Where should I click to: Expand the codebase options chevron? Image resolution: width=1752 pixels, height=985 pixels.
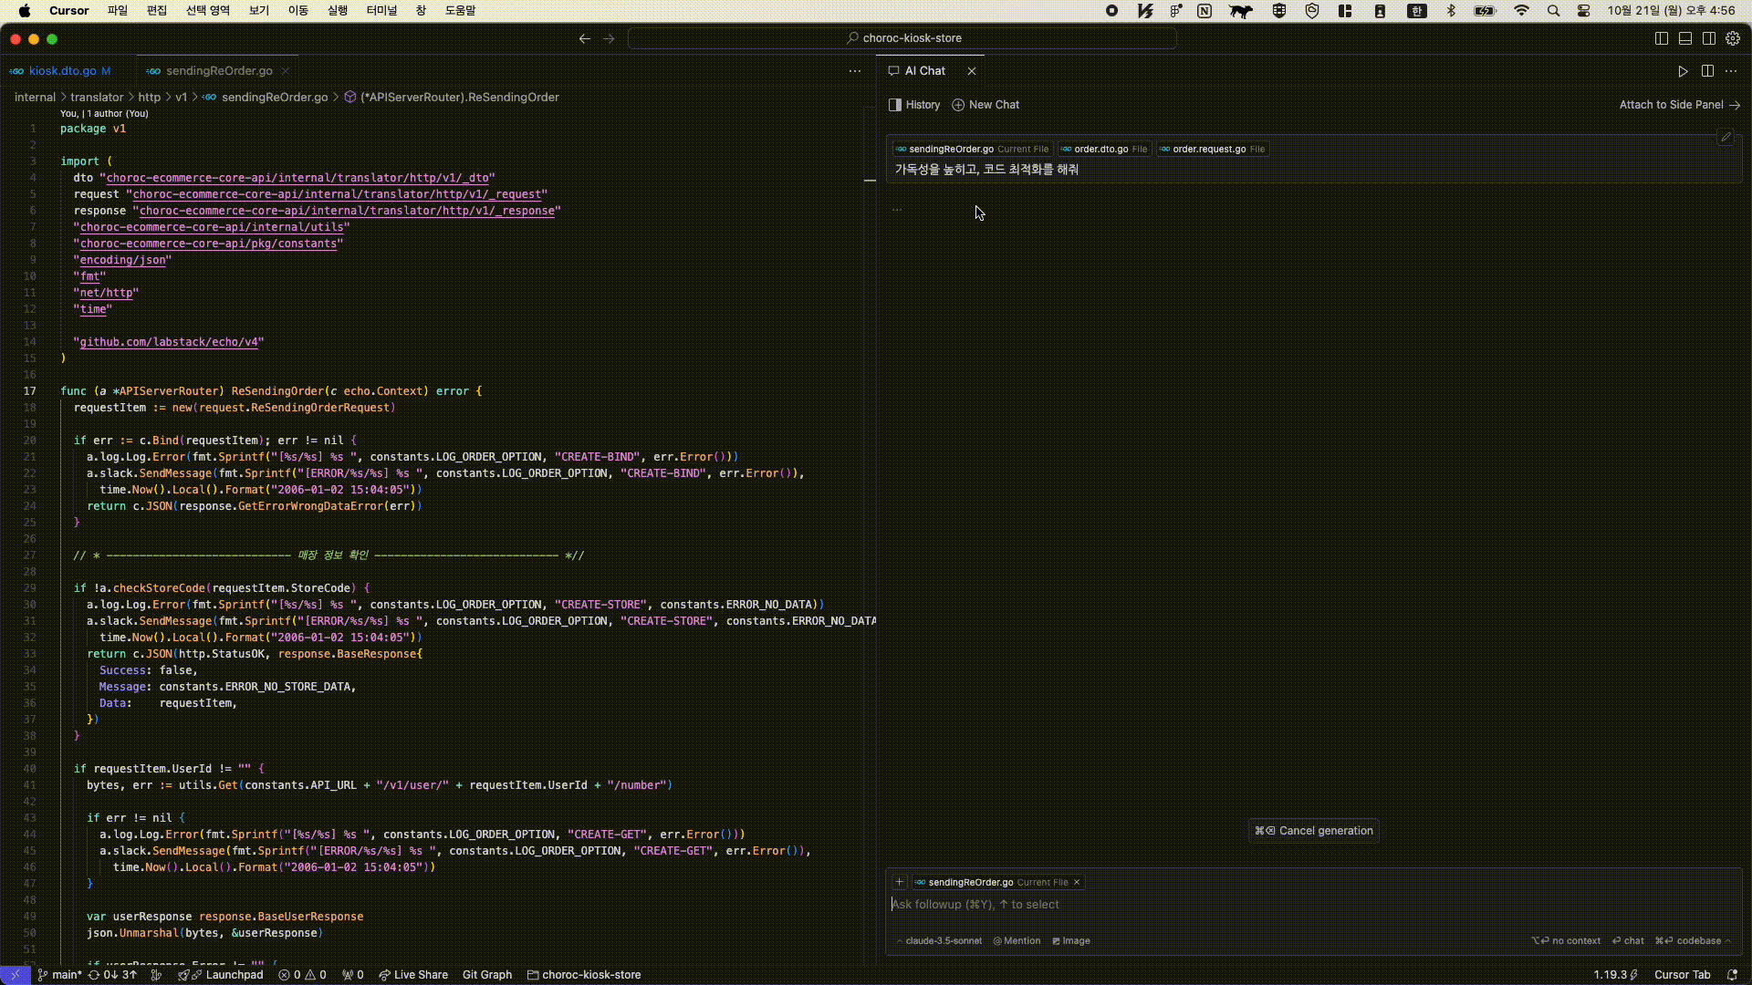click(x=1727, y=941)
